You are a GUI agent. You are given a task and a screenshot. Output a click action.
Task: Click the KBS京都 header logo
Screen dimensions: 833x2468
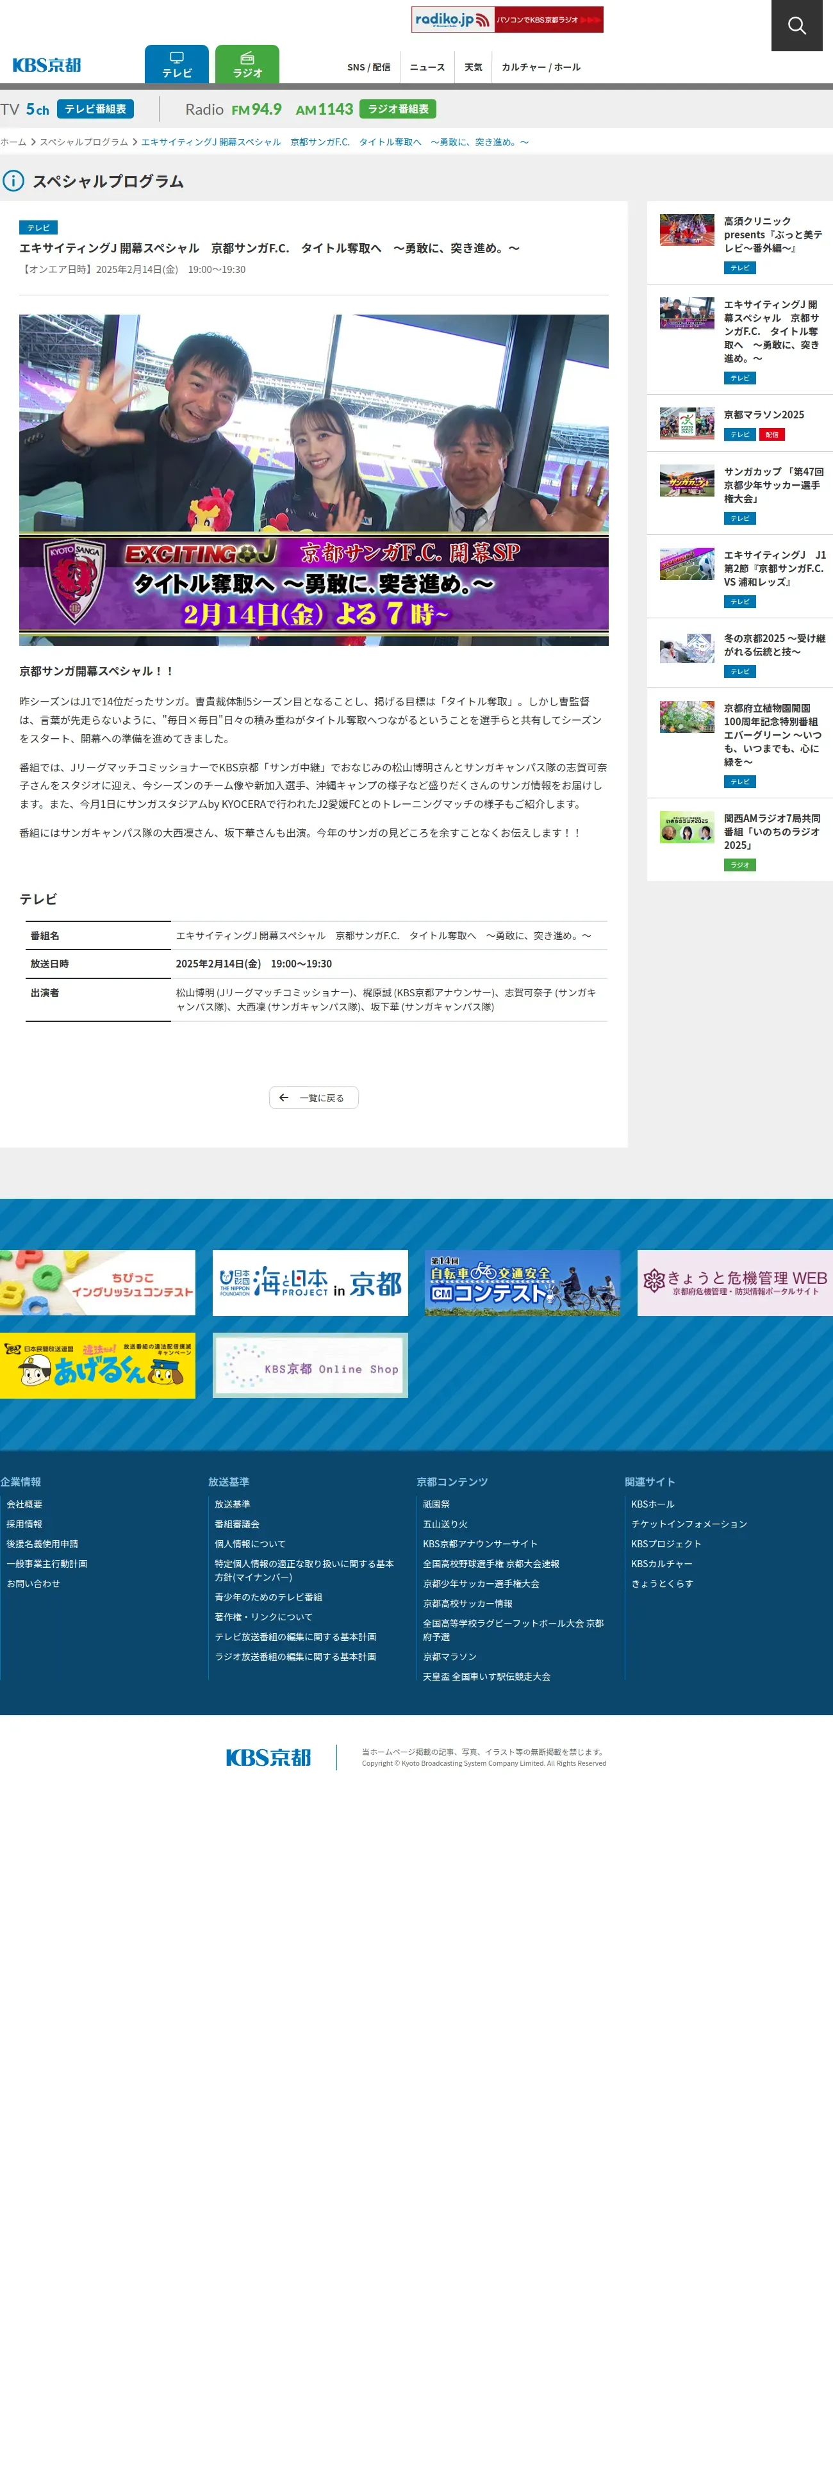click(47, 65)
